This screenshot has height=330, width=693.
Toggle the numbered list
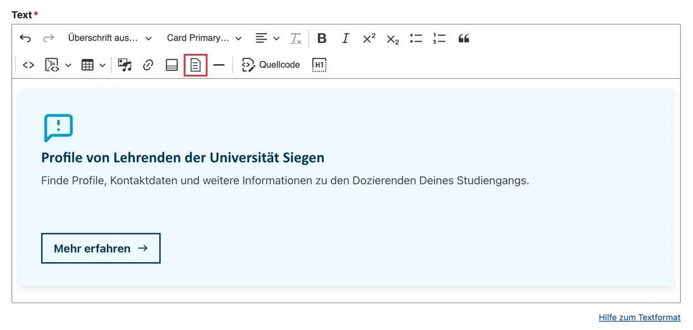(x=438, y=38)
